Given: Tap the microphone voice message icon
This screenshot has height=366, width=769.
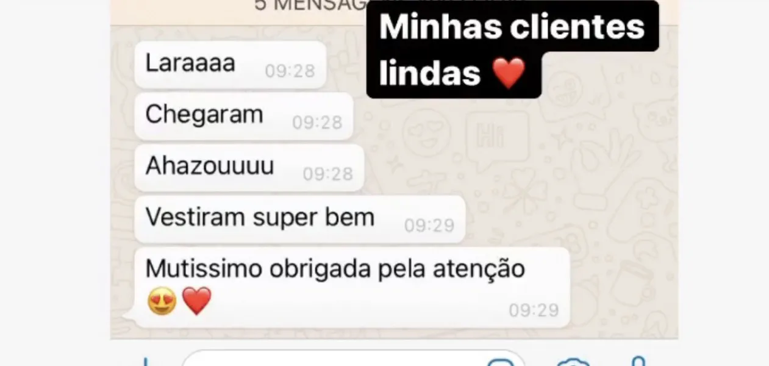Looking at the screenshot, I should tap(638, 361).
